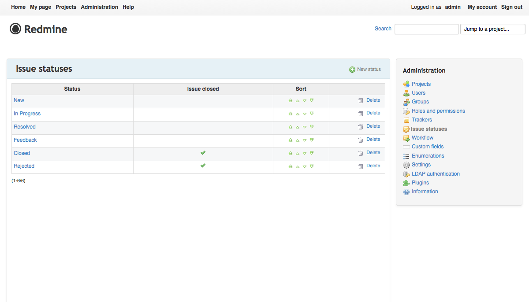Delete the In Progress status
529x302 pixels.
click(x=369, y=113)
